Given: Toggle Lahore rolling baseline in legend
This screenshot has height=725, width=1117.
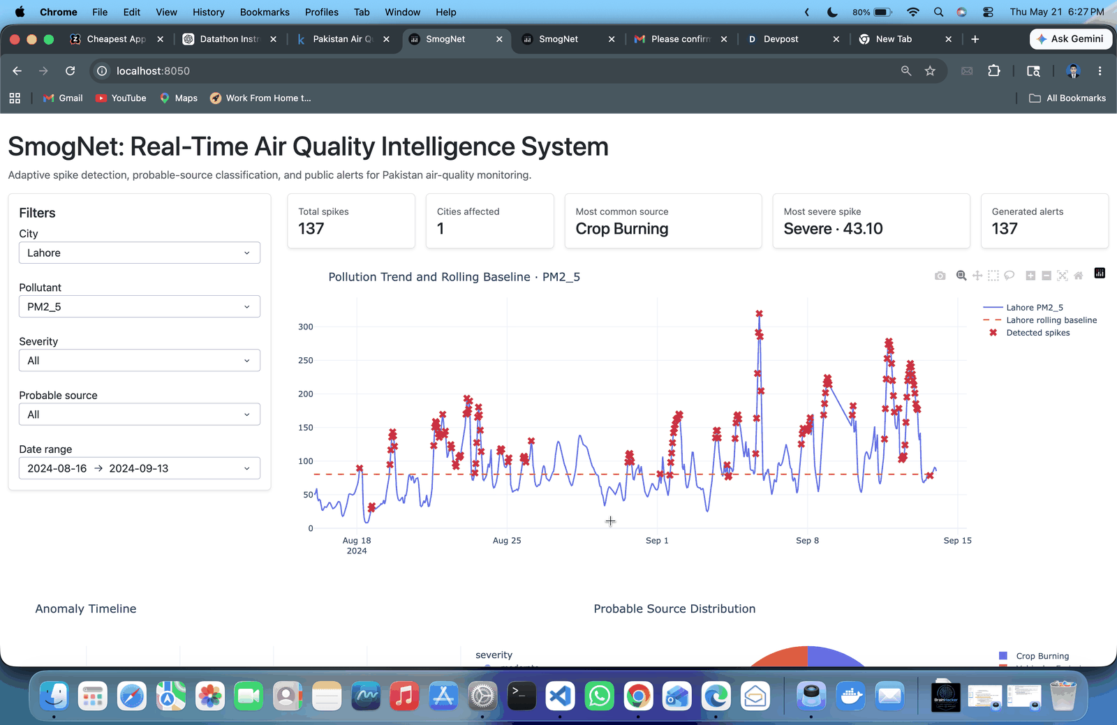Looking at the screenshot, I should tap(1040, 320).
